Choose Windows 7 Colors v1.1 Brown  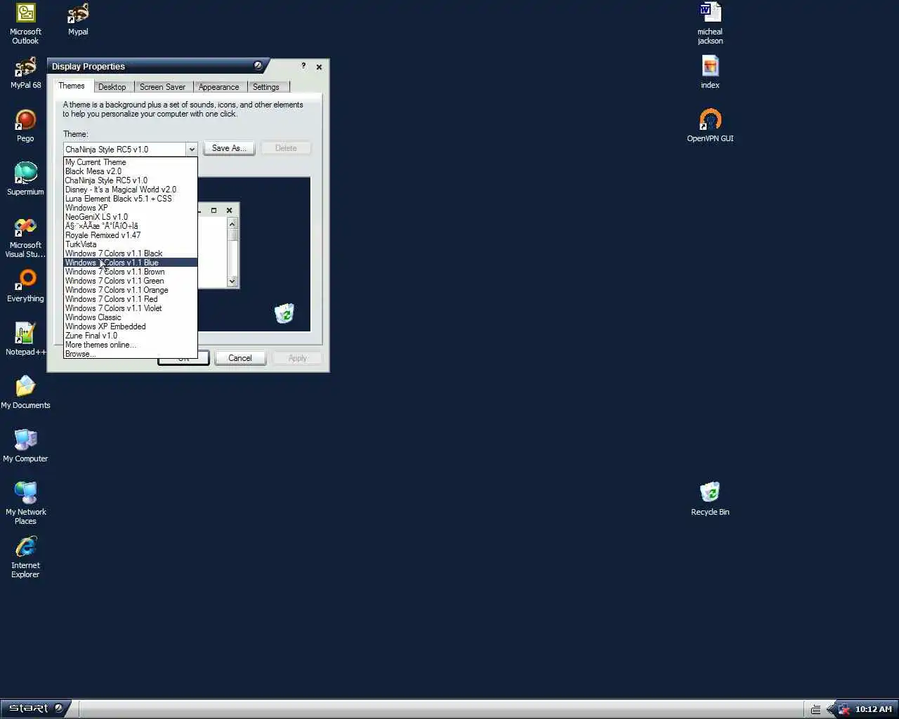tap(130, 272)
